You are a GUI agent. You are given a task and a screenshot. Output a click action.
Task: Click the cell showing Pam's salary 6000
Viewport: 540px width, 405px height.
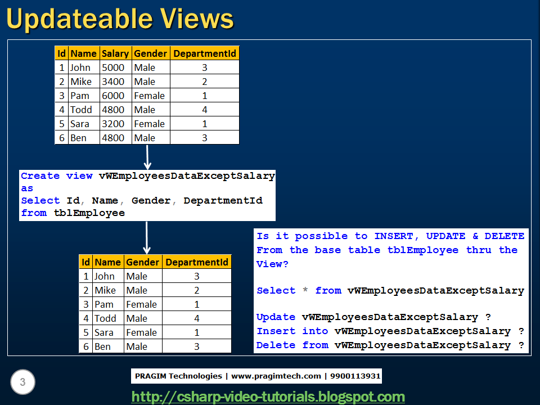[114, 95]
